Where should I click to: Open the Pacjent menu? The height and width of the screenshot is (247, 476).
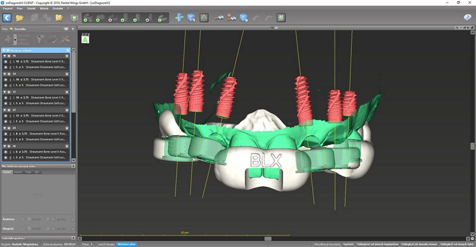[8, 8]
